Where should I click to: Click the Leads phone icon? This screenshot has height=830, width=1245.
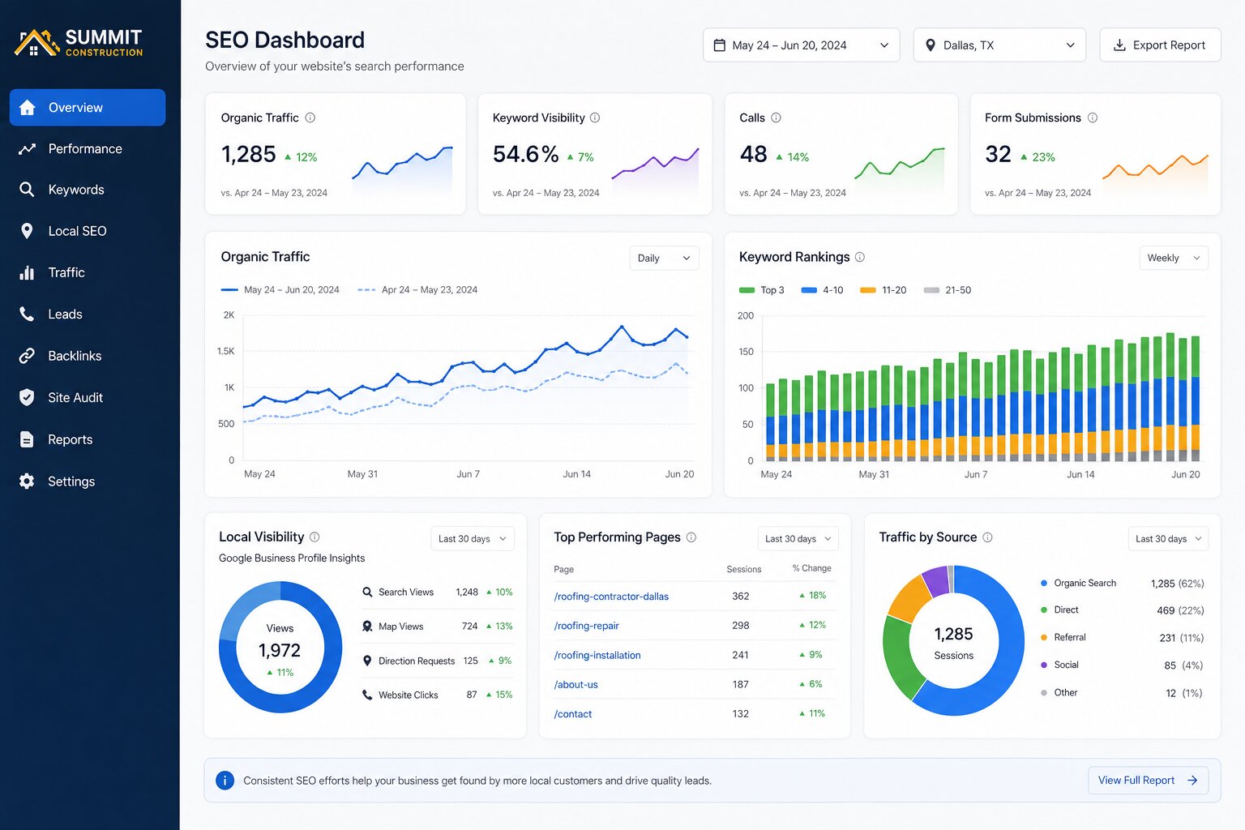(27, 314)
